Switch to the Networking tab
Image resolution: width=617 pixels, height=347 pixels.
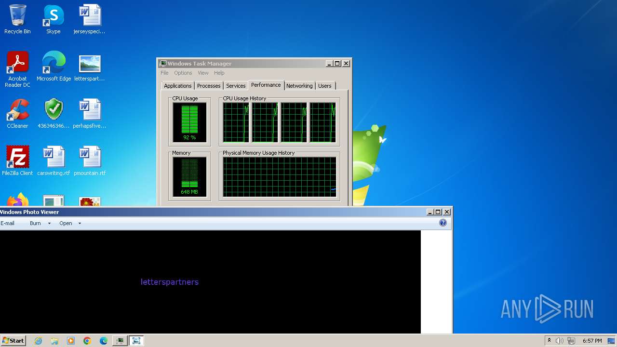pos(299,86)
